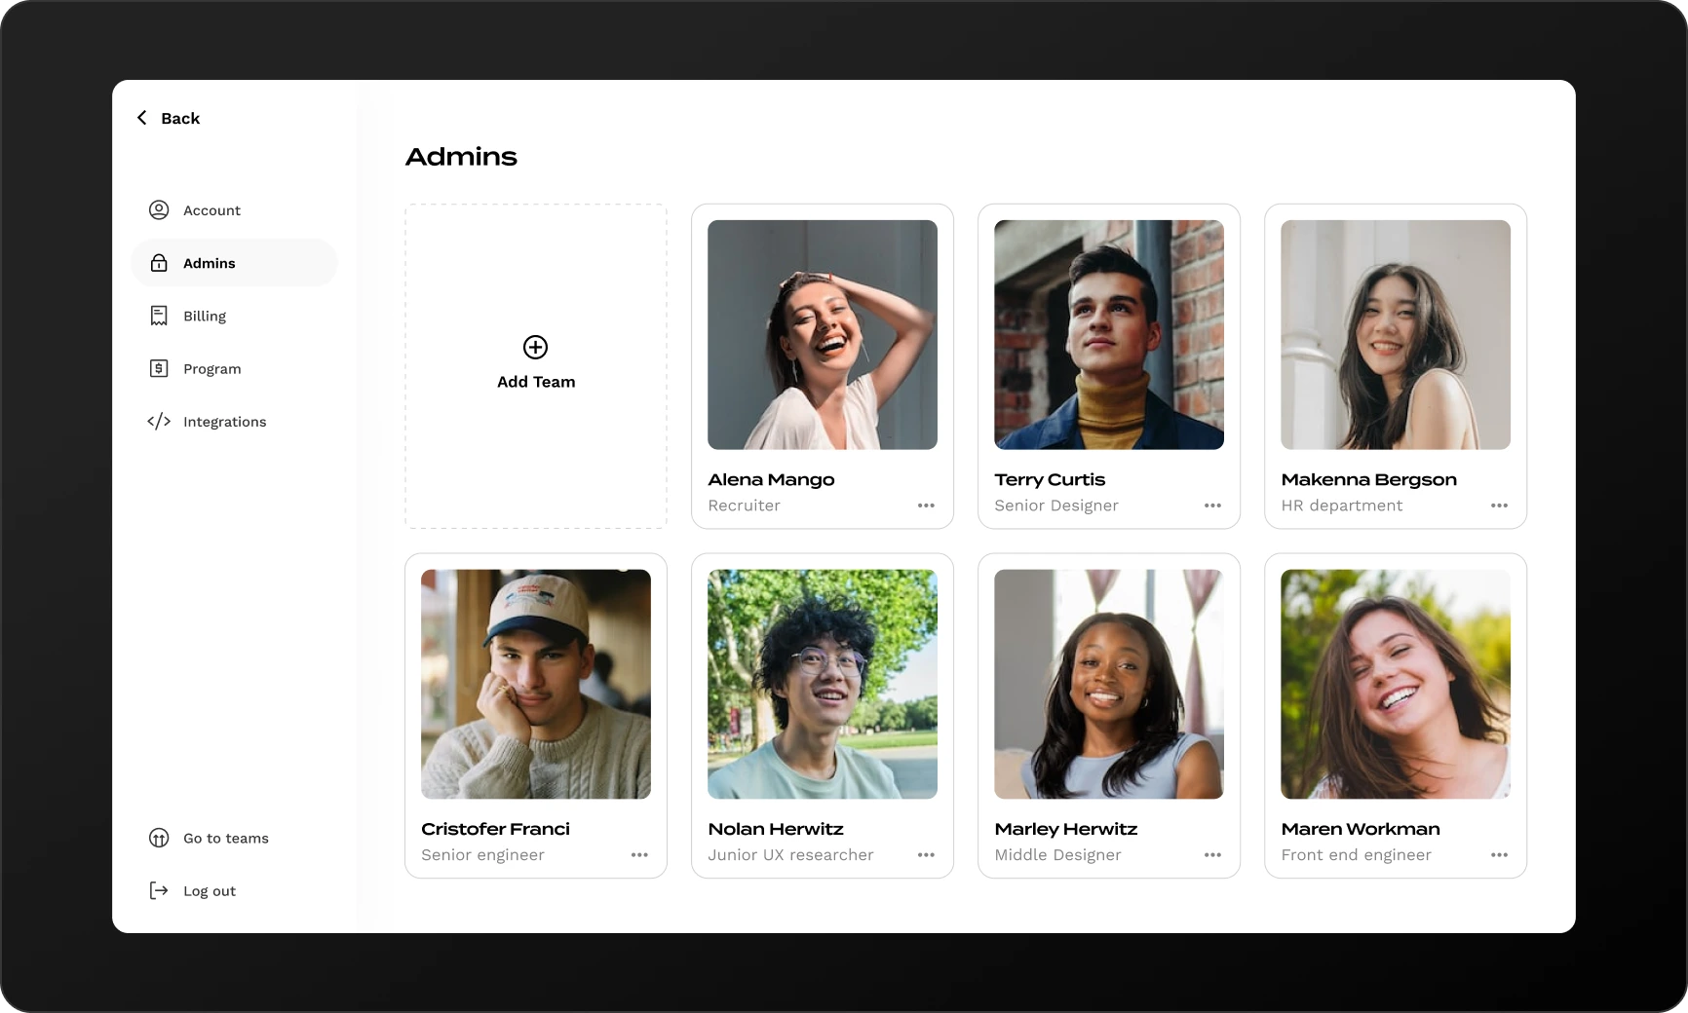Open Terry Curtis's profile photo
1688x1013 pixels.
[1109, 335]
